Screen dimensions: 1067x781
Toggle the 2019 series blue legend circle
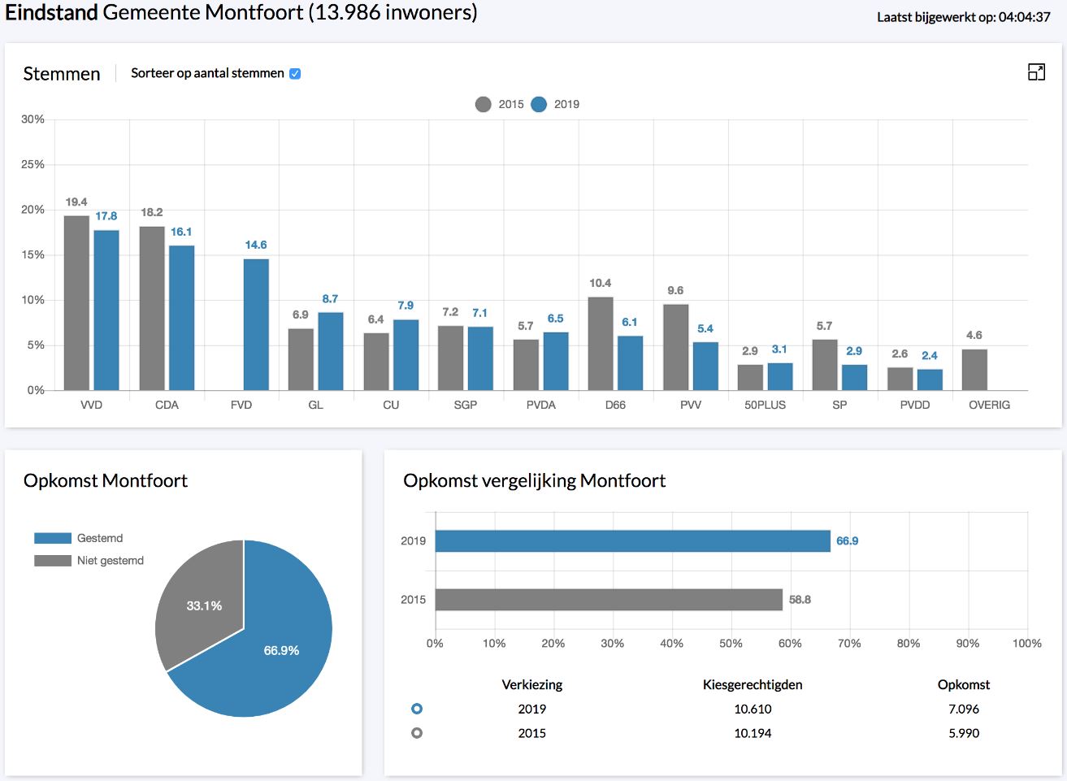(x=539, y=104)
